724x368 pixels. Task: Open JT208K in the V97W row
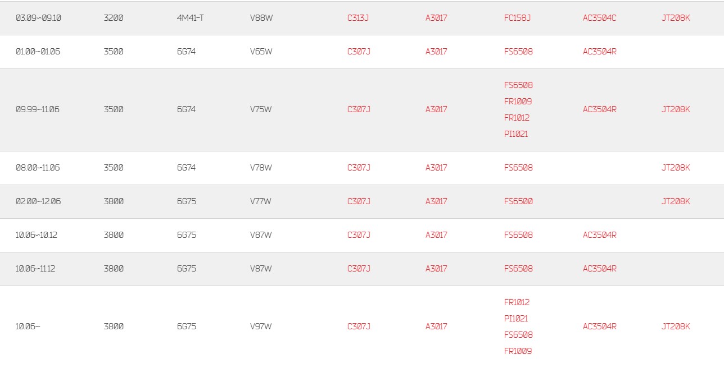pos(676,326)
